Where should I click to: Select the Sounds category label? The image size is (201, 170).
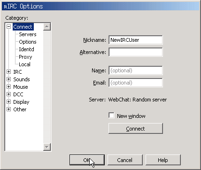pyautogui.click(x=22, y=79)
